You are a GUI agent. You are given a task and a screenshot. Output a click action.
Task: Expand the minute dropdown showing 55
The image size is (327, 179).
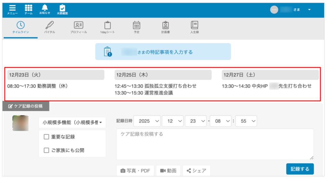tap(246, 121)
